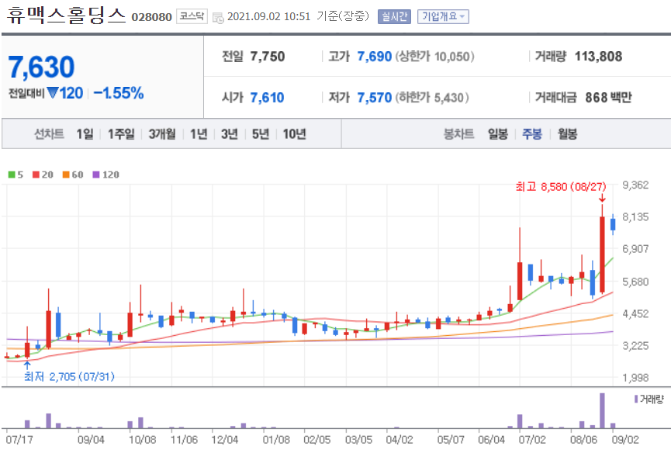
Task: Click the 07/02 date axis label
Action: click(532, 439)
